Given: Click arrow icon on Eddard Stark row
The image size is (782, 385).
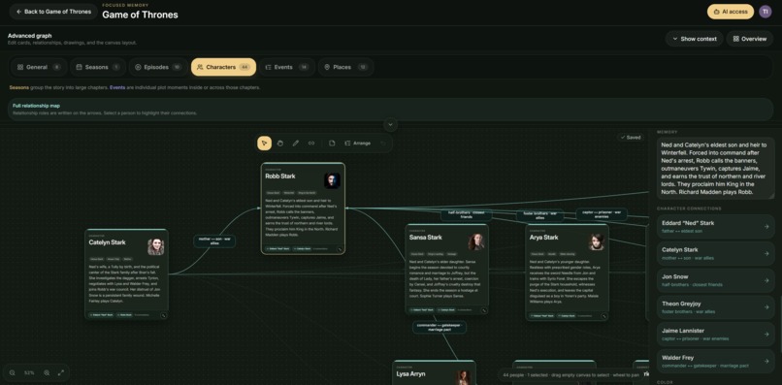Looking at the screenshot, I should click(766, 227).
